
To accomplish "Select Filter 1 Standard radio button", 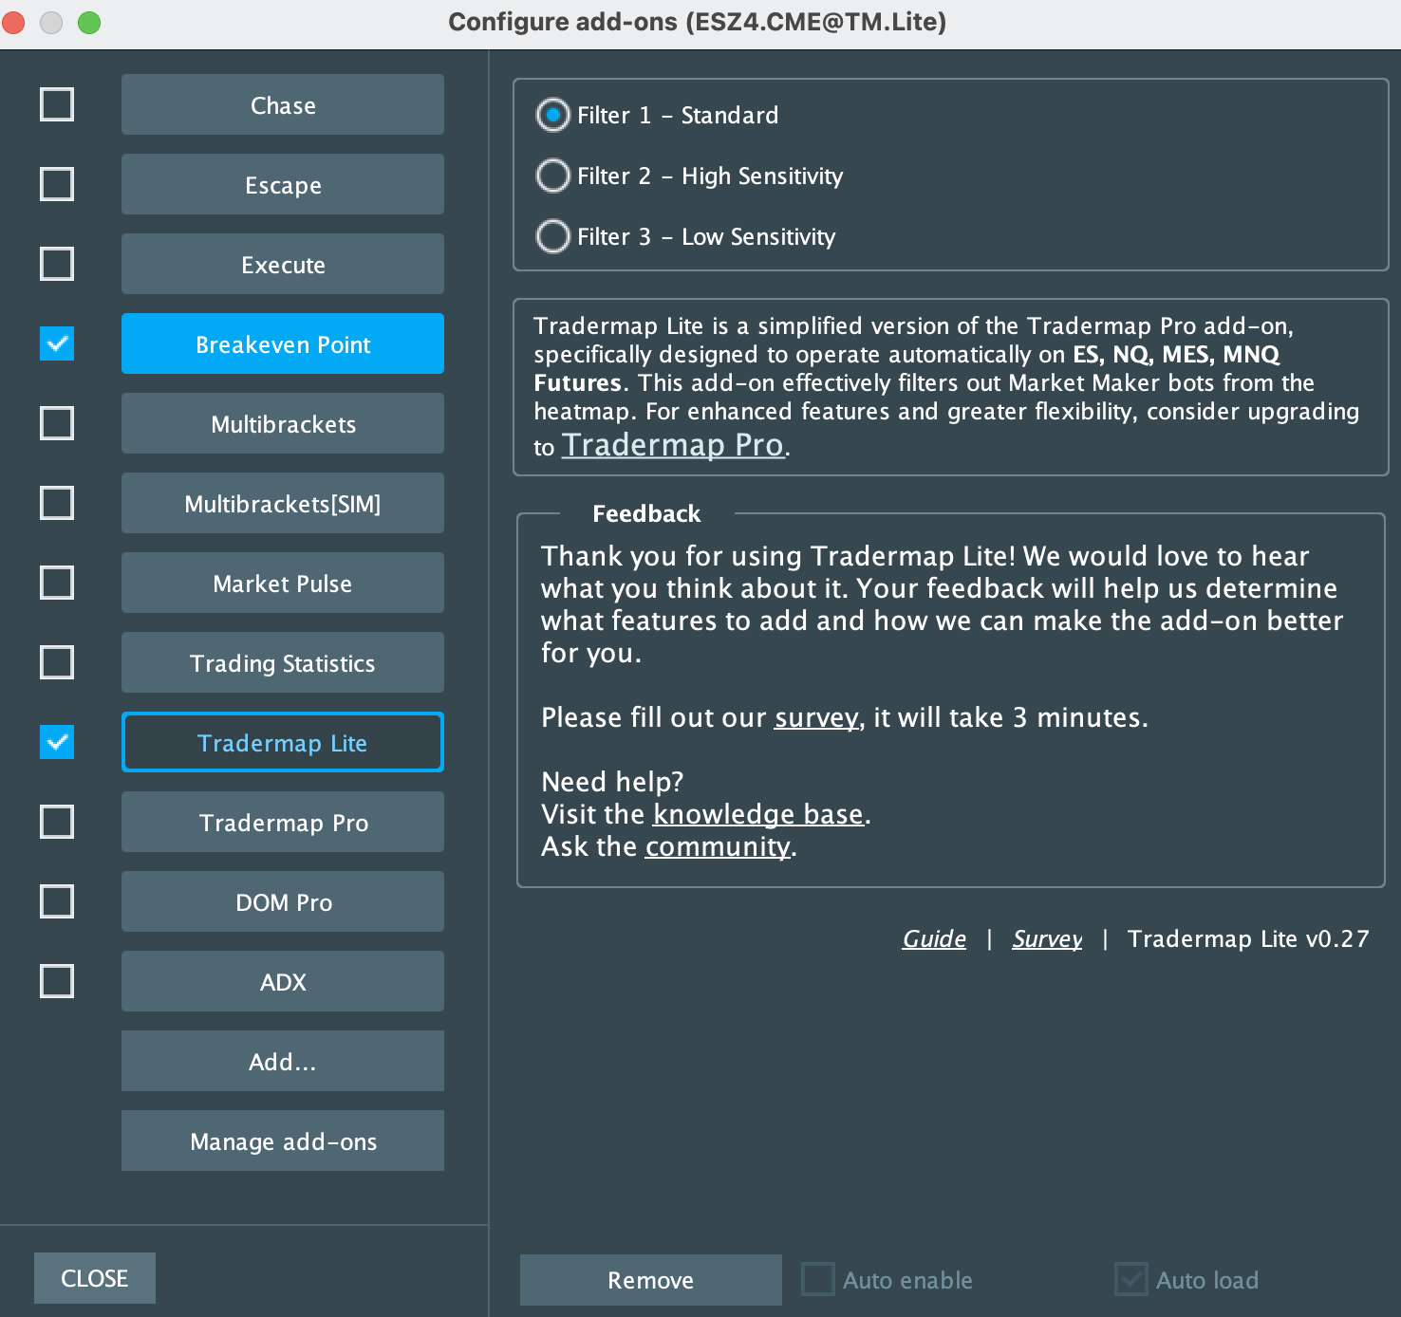I will tap(553, 115).
